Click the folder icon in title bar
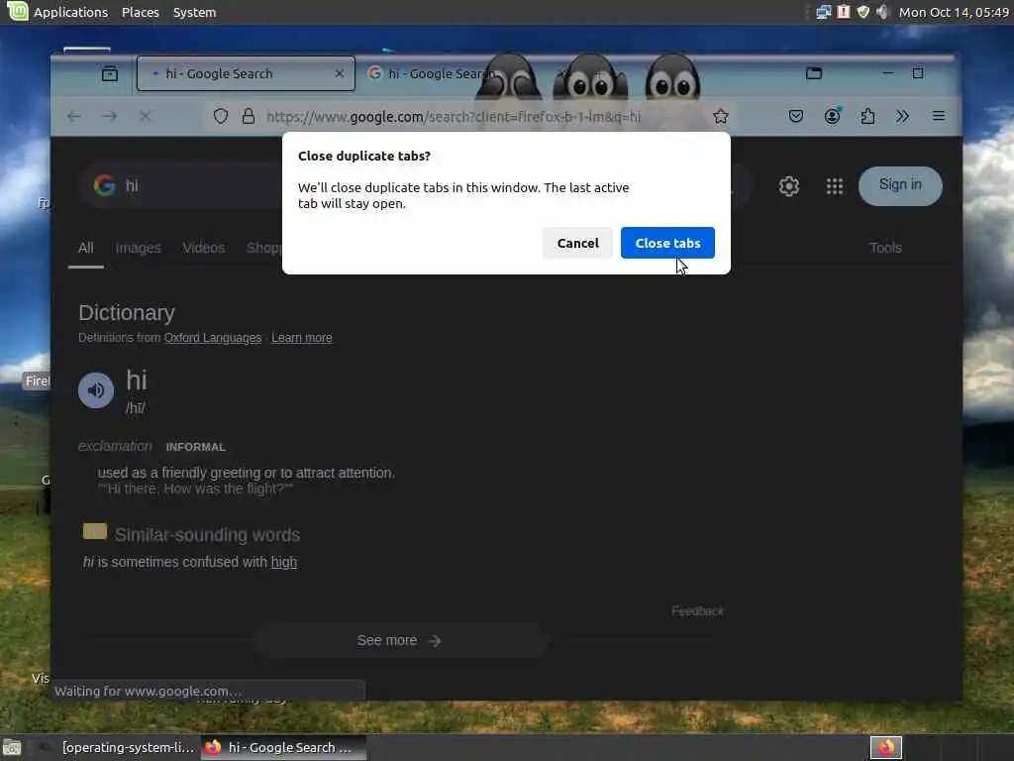 point(814,73)
